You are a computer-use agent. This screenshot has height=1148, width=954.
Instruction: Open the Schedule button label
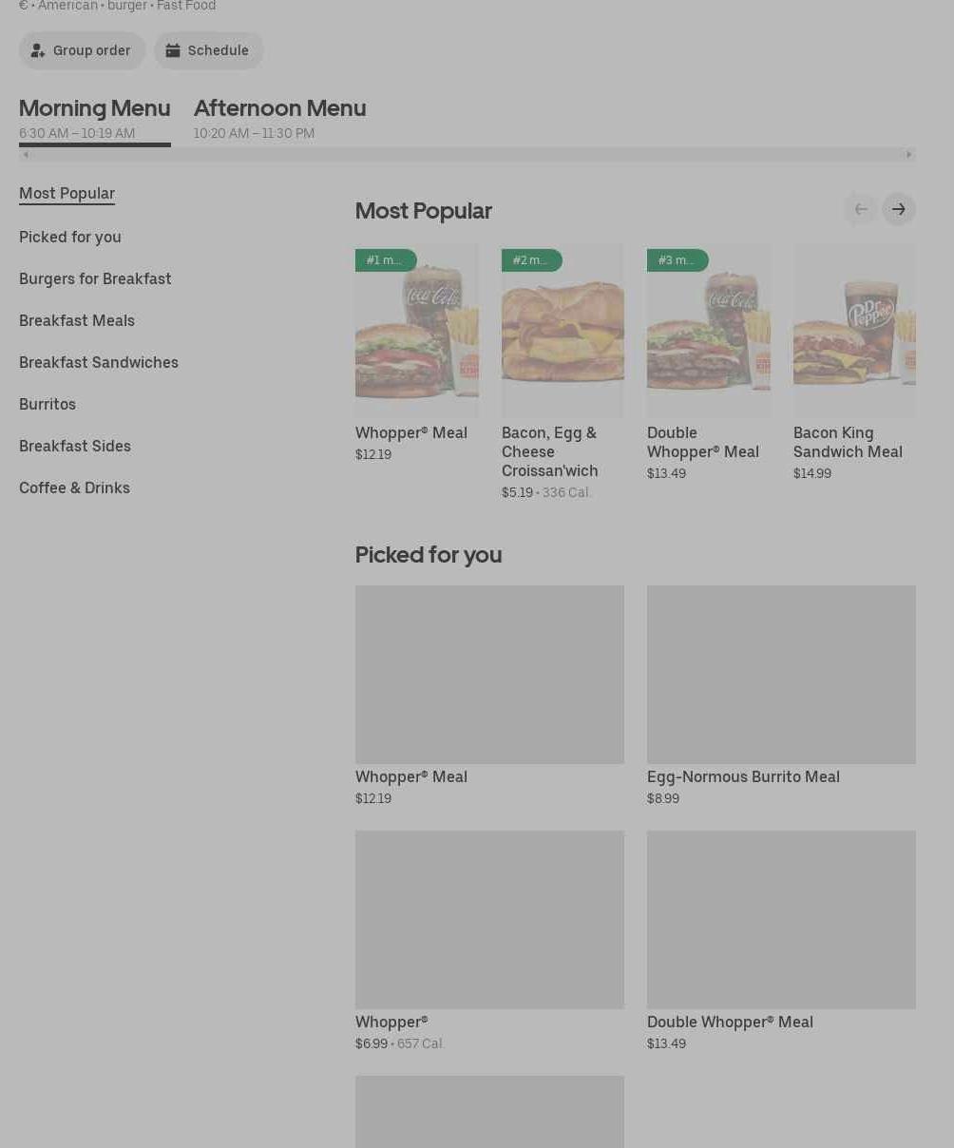[x=218, y=50]
